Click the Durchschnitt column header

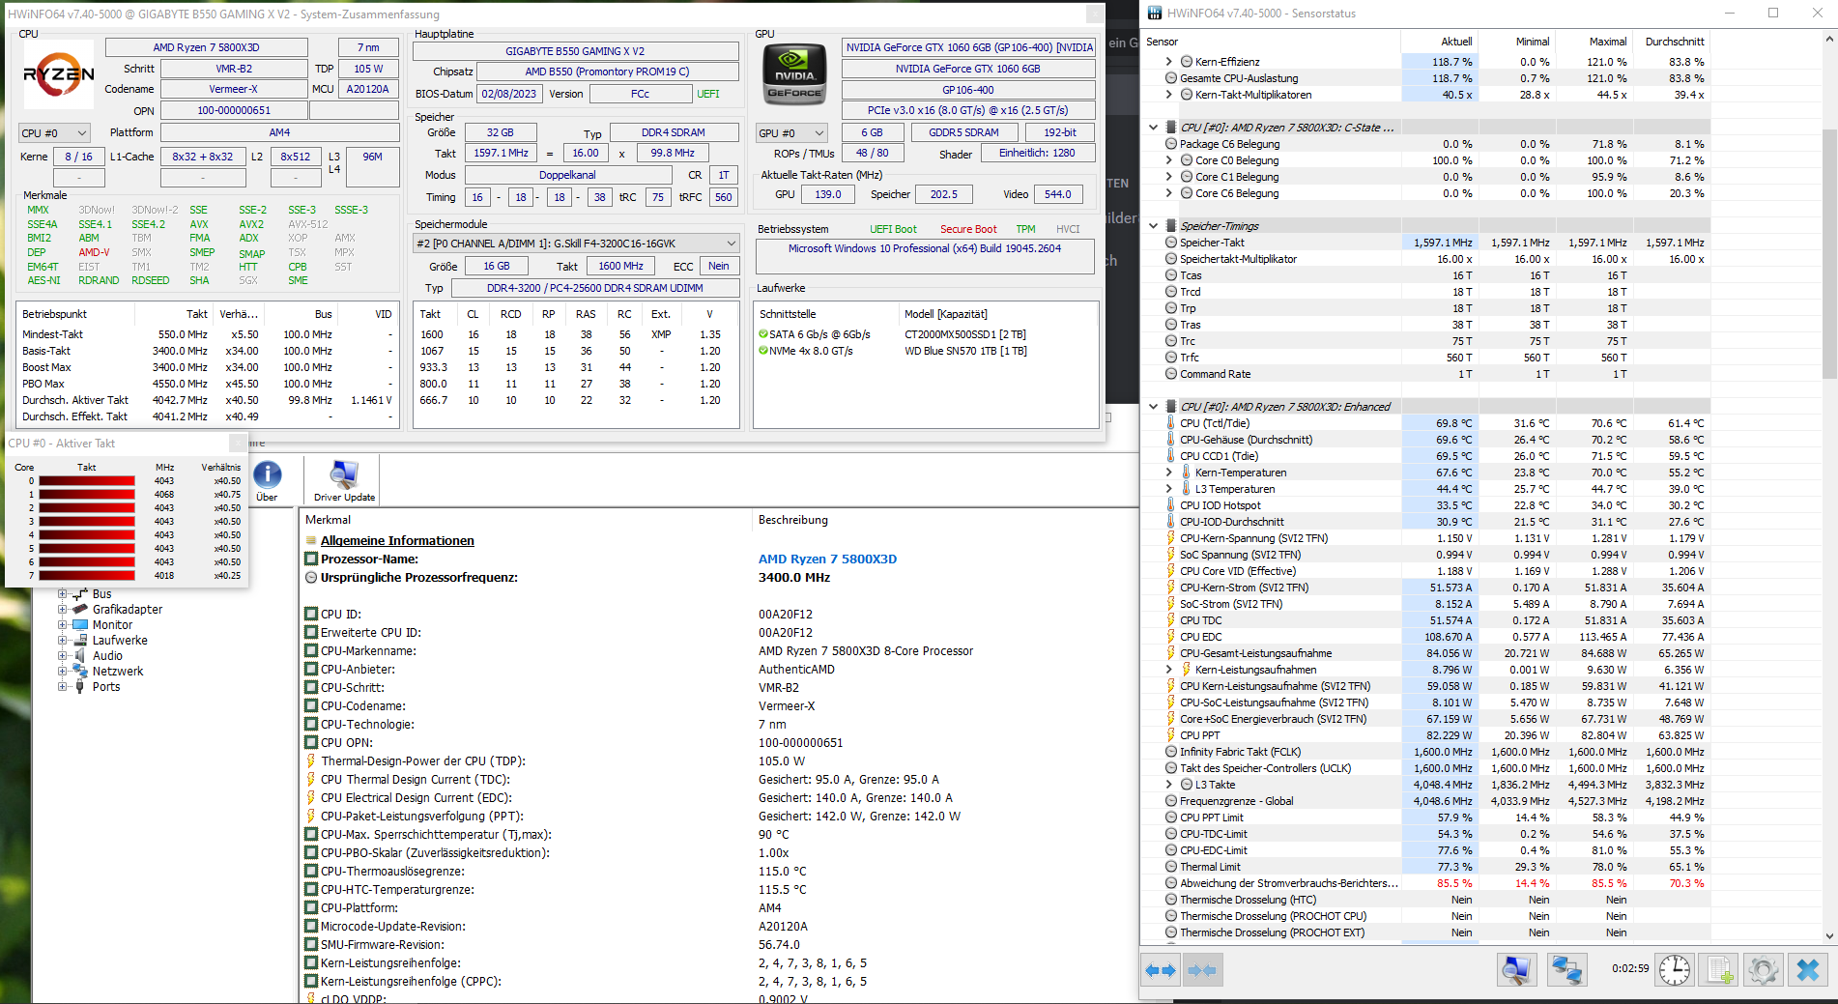pyautogui.click(x=1671, y=42)
